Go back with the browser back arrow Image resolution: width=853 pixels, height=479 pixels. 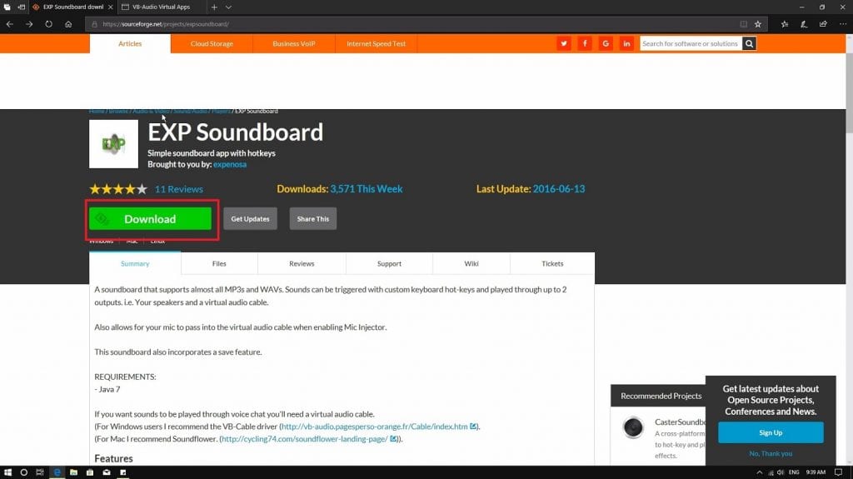point(10,24)
